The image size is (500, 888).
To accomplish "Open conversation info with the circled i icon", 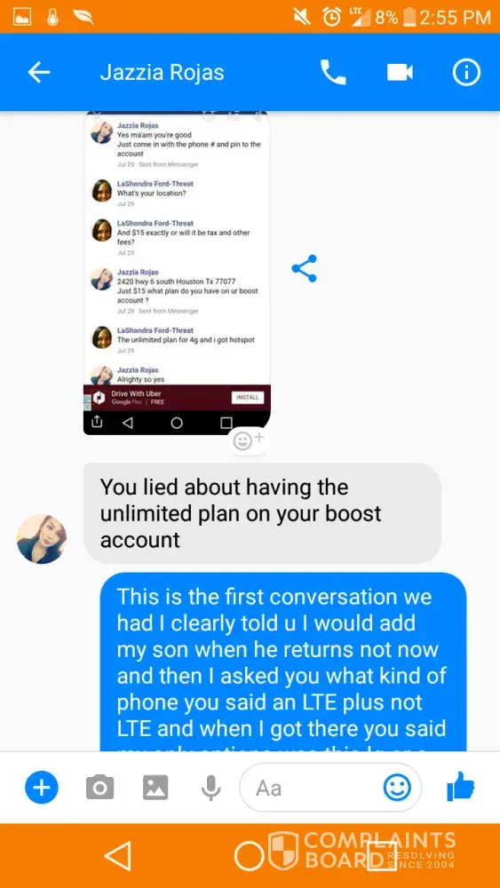I will click(466, 73).
